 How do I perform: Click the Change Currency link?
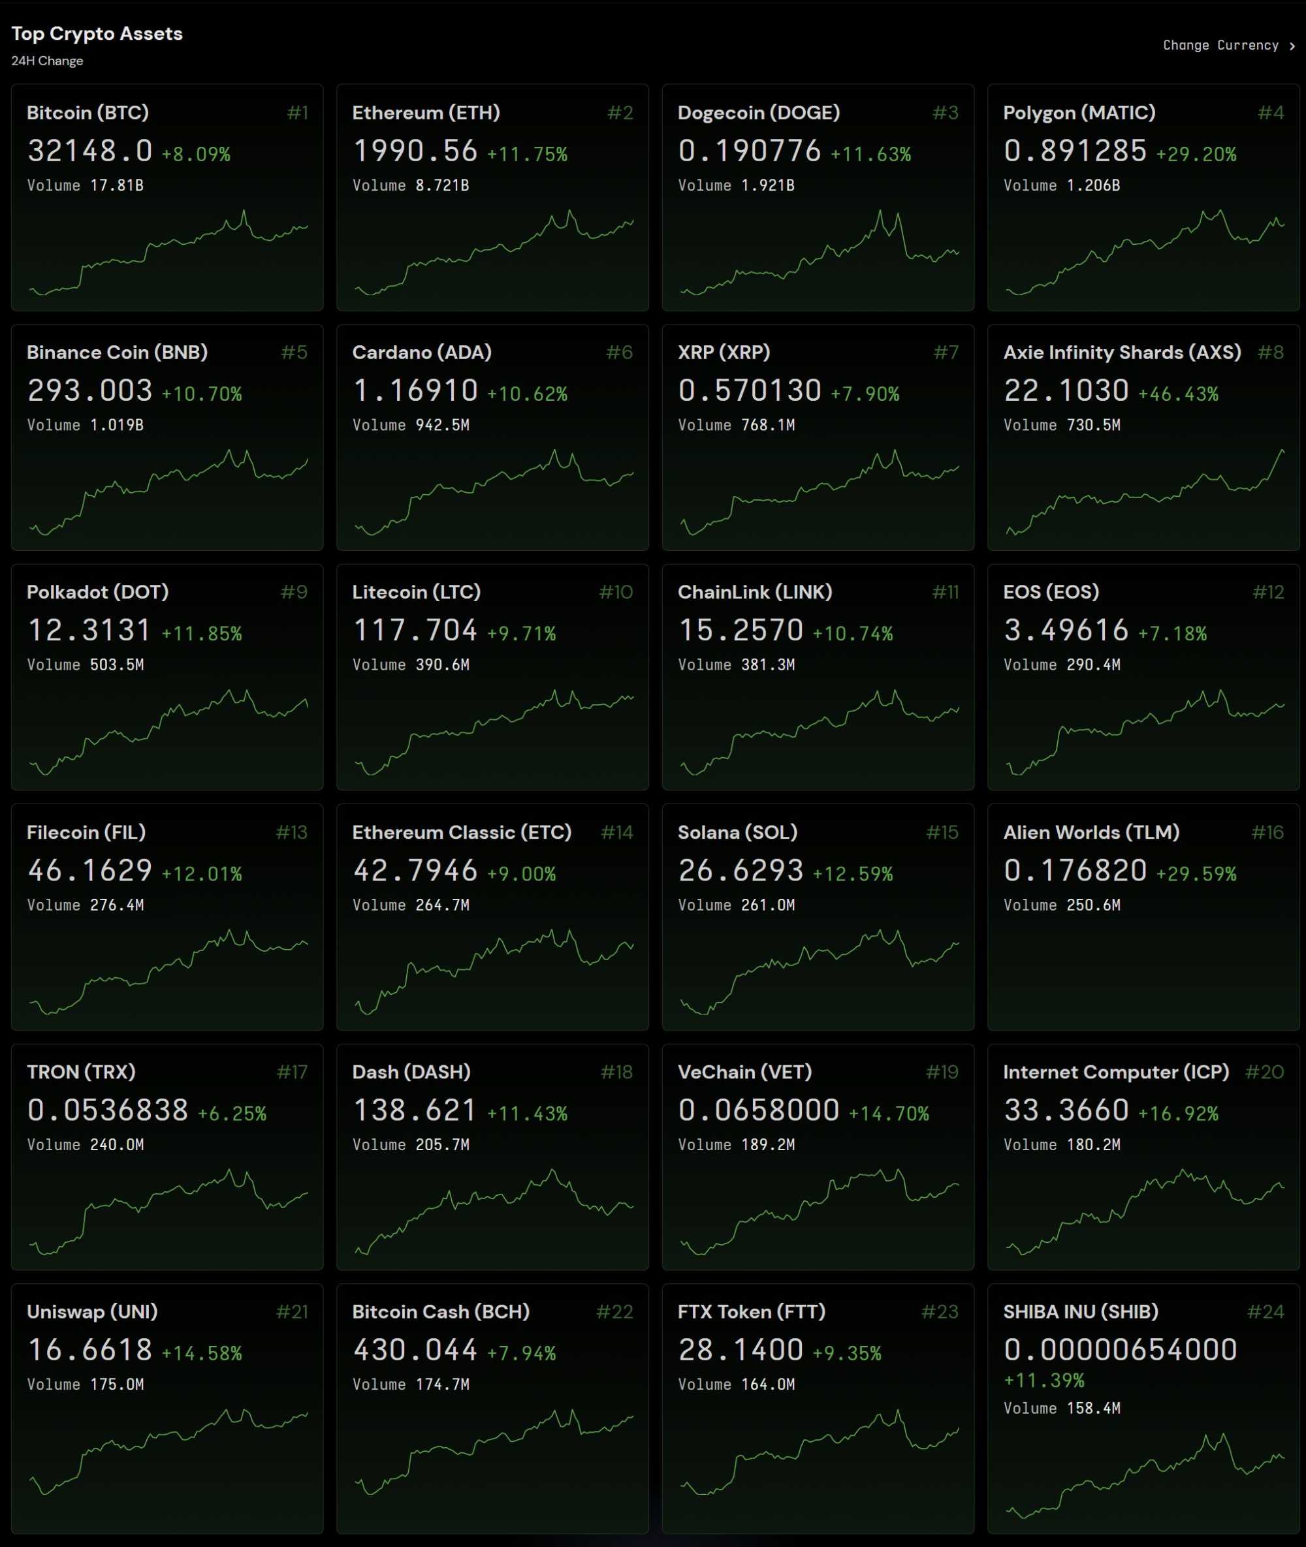1220,45
